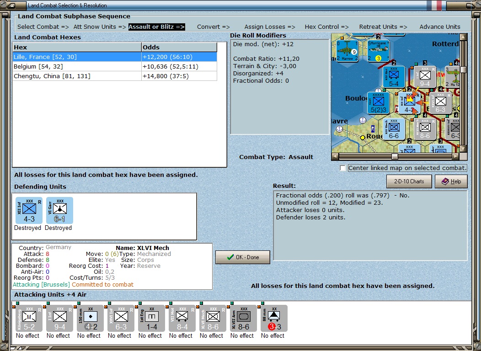Open the 2-D-10 Charts
This screenshot has width=481, height=351.
point(409,181)
